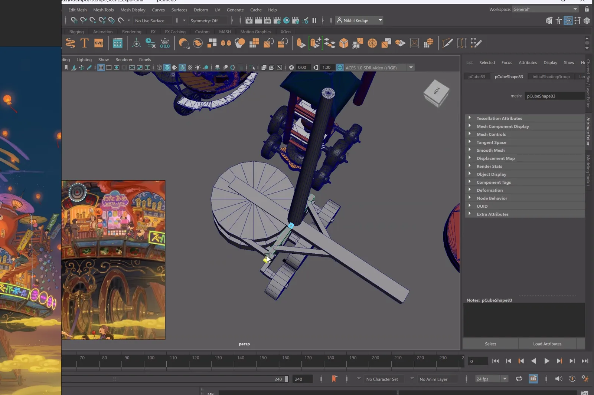Click the Hypershade sphere icon

[286, 20]
